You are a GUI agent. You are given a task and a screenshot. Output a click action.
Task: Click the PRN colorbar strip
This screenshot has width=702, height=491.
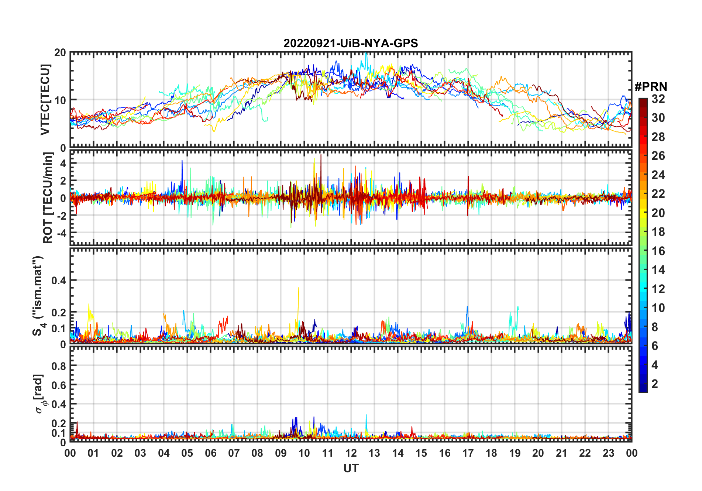pos(643,245)
